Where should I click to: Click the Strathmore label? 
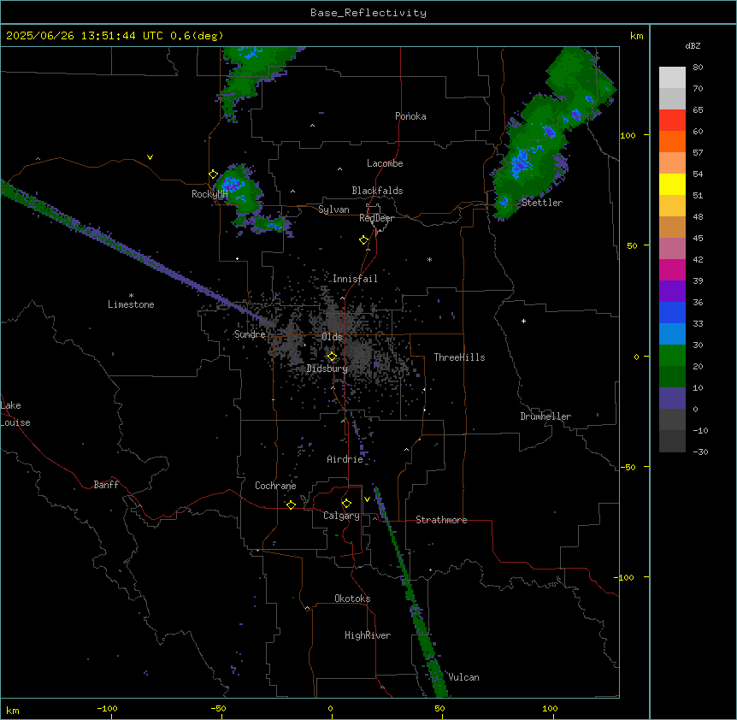pyautogui.click(x=441, y=520)
